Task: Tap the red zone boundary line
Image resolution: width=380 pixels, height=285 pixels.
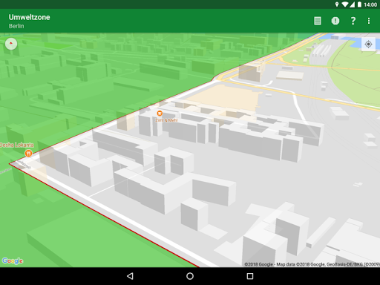Action: pos(104,215)
